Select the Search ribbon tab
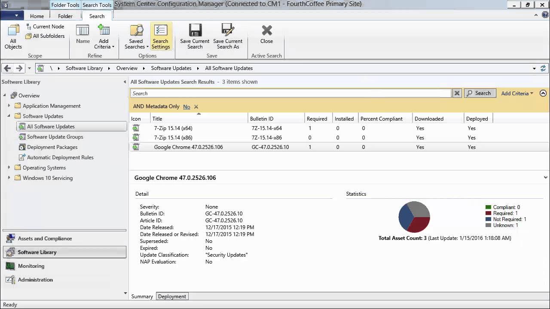Image resolution: width=550 pixels, height=309 pixels. click(x=97, y=16)
